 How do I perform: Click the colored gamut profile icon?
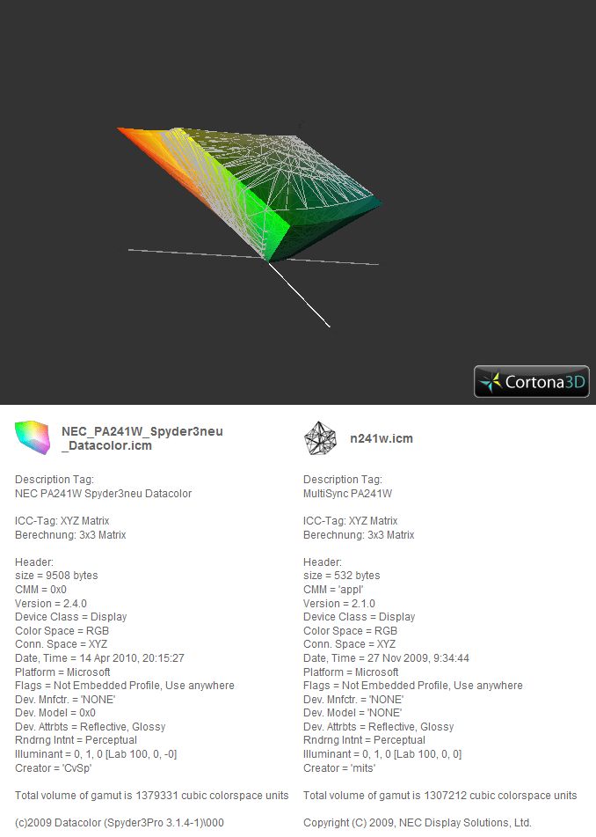[x=33, y=437]
